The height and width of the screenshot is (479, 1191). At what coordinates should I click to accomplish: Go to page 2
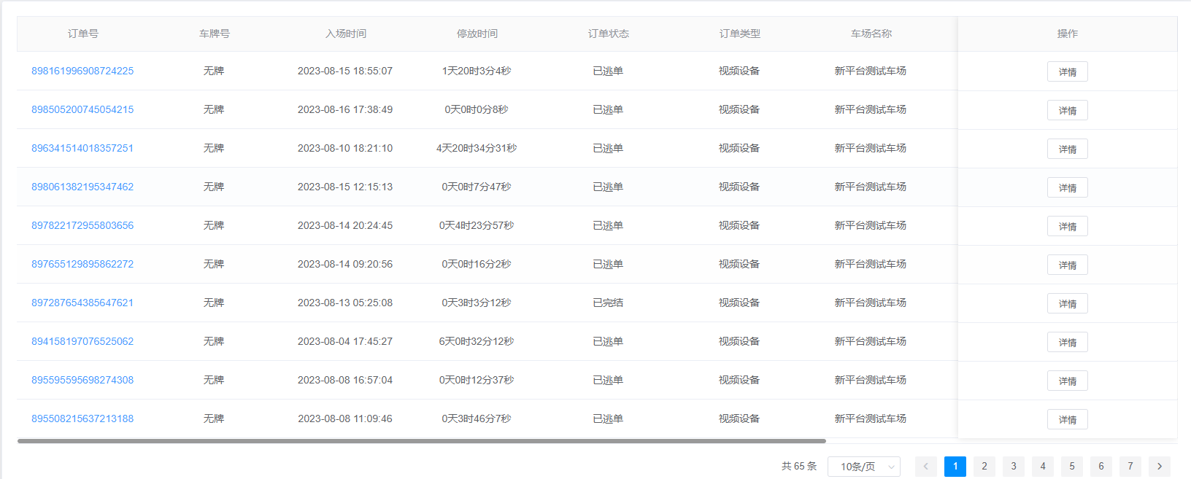[984, 467]
